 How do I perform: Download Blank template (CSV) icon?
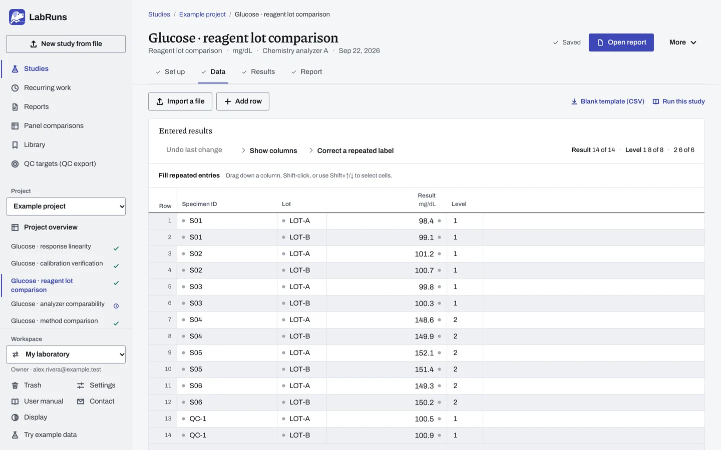pyautogui.click(x=574, y=101)
